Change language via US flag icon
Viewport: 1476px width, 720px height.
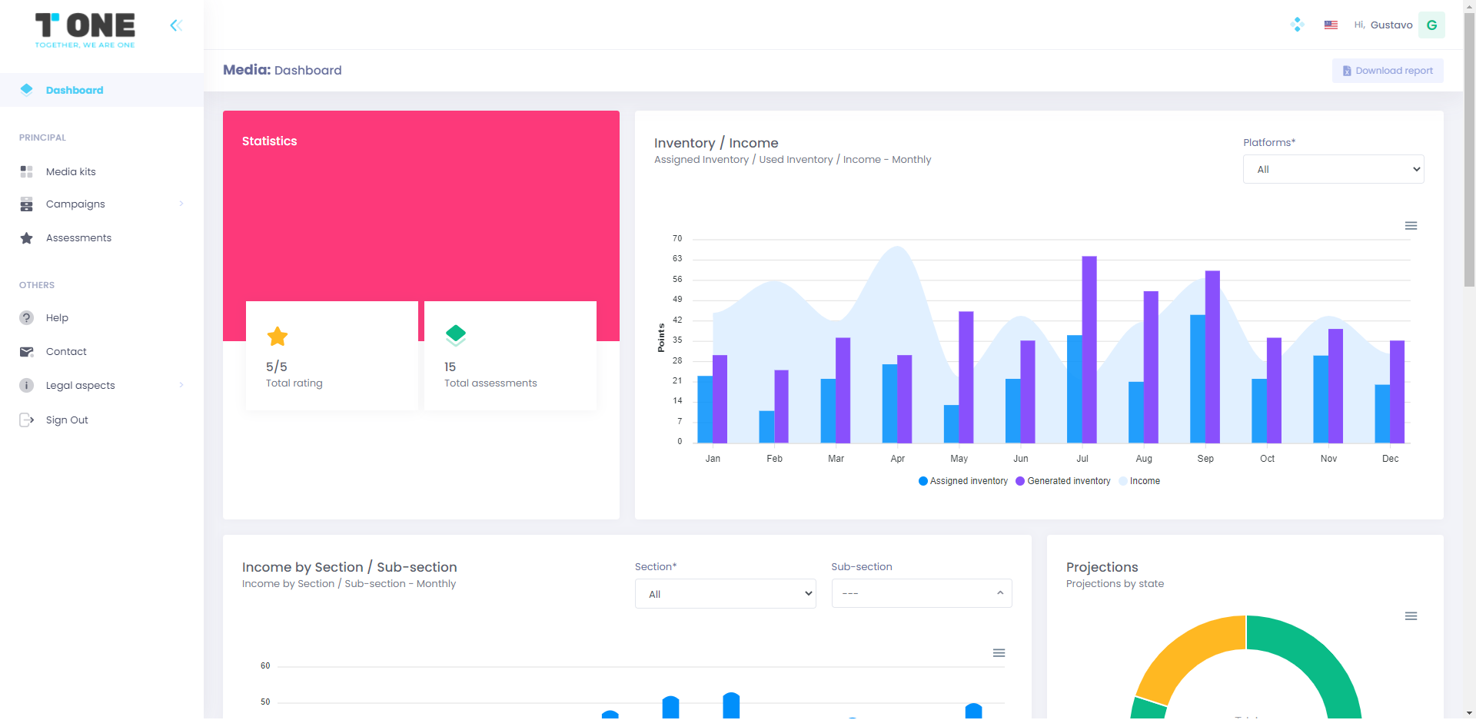pyautogui.click(x=1331, y=25)
